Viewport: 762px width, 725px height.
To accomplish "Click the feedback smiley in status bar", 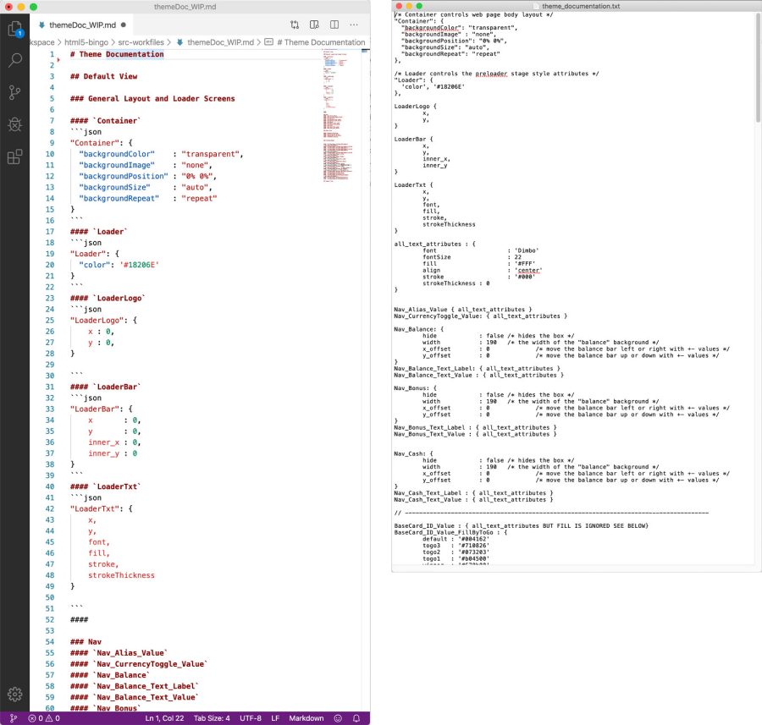I will [x=338, y=718].
